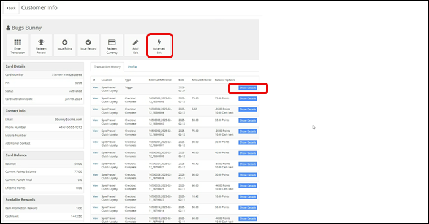The height and width of the screenshot is (224, 429).
Task: Click the Type column header
Action: pos(127,80)
